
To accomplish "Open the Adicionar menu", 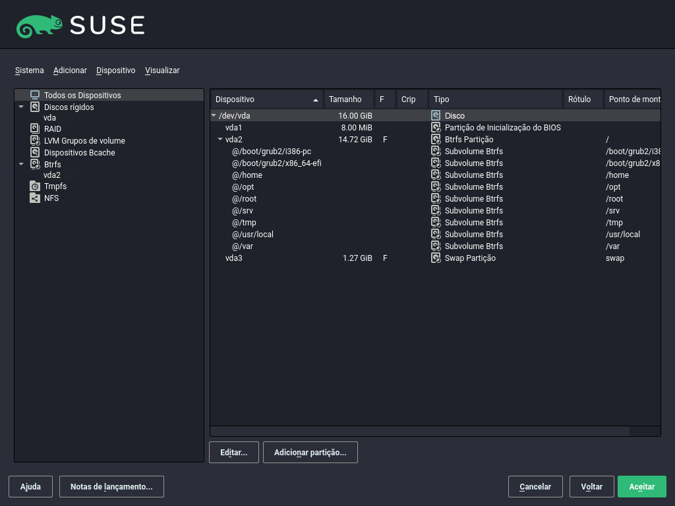I will click(70, 70).
